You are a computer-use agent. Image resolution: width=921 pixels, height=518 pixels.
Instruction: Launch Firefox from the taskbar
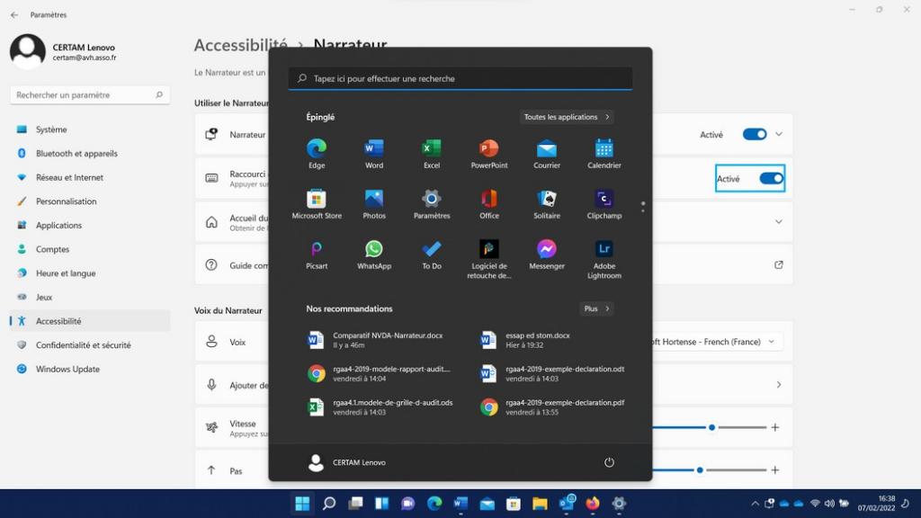coord(593,504)
